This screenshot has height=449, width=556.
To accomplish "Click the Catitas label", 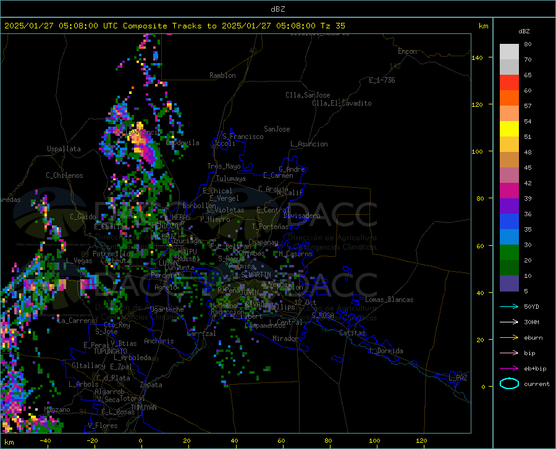I will pyautogui.click(x=352, y=333).
